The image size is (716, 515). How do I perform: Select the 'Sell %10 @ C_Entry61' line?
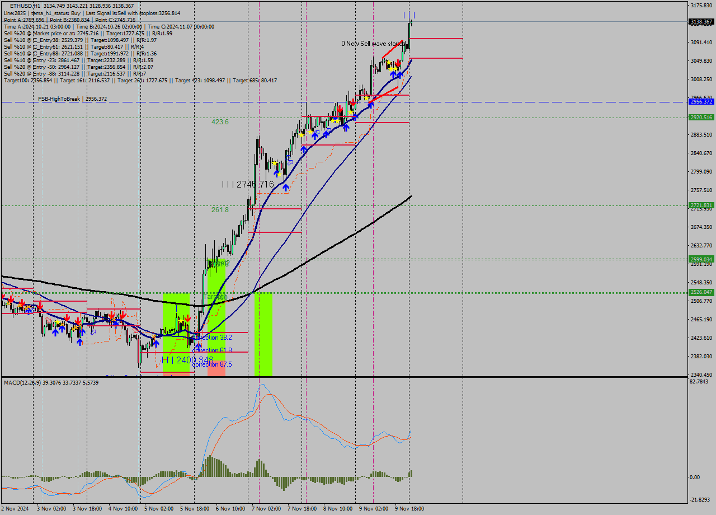point(74,47)
